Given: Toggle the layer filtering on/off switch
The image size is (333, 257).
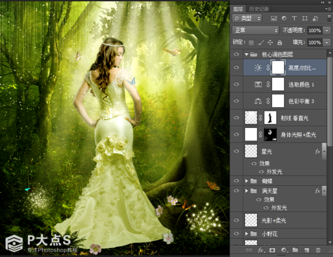Looking at the screenshot, I should 330,18.
